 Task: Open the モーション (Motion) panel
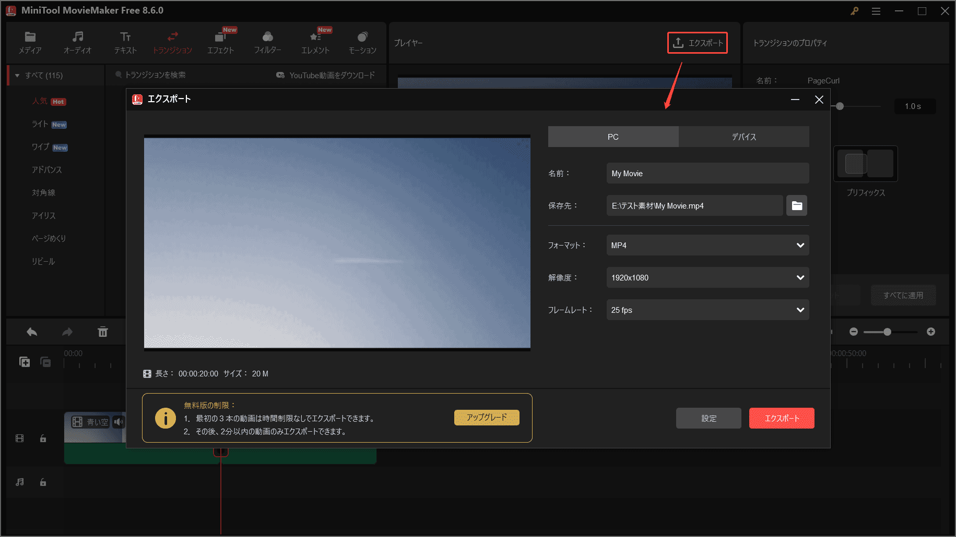pyautogui.click(x=362, y=42)
